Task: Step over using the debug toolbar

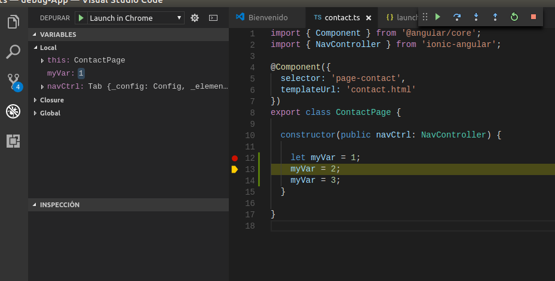Action: (457, 17)
